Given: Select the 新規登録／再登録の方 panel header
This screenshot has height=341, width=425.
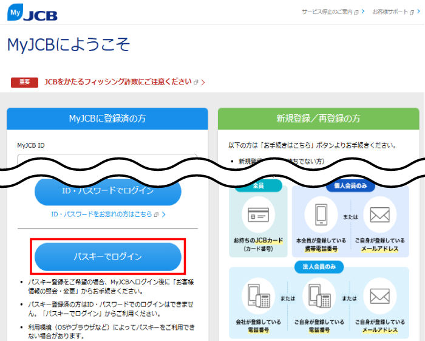Looking at the screenshot, I should point(318,119).
